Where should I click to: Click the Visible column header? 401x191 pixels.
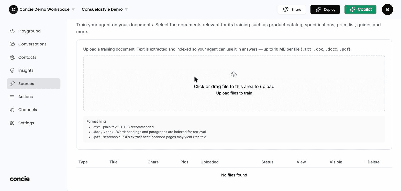(x=336, y=162)
